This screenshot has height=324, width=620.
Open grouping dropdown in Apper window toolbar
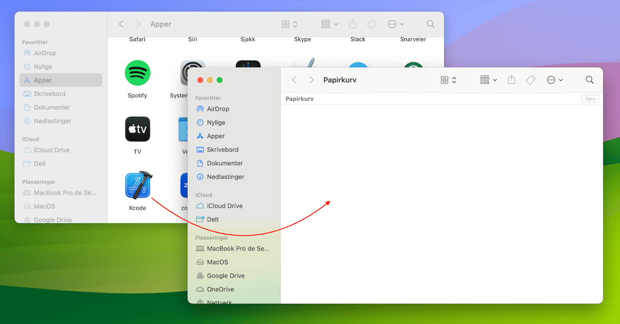click(329, 24)
